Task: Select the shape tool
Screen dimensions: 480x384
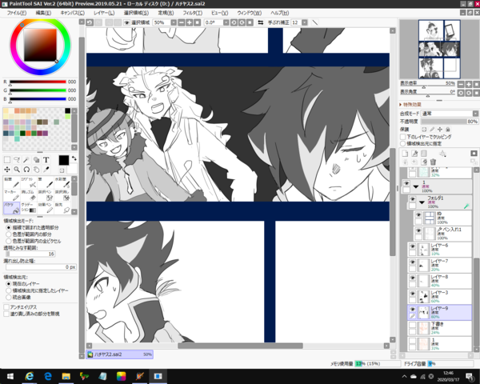Action: pos(37,160)
